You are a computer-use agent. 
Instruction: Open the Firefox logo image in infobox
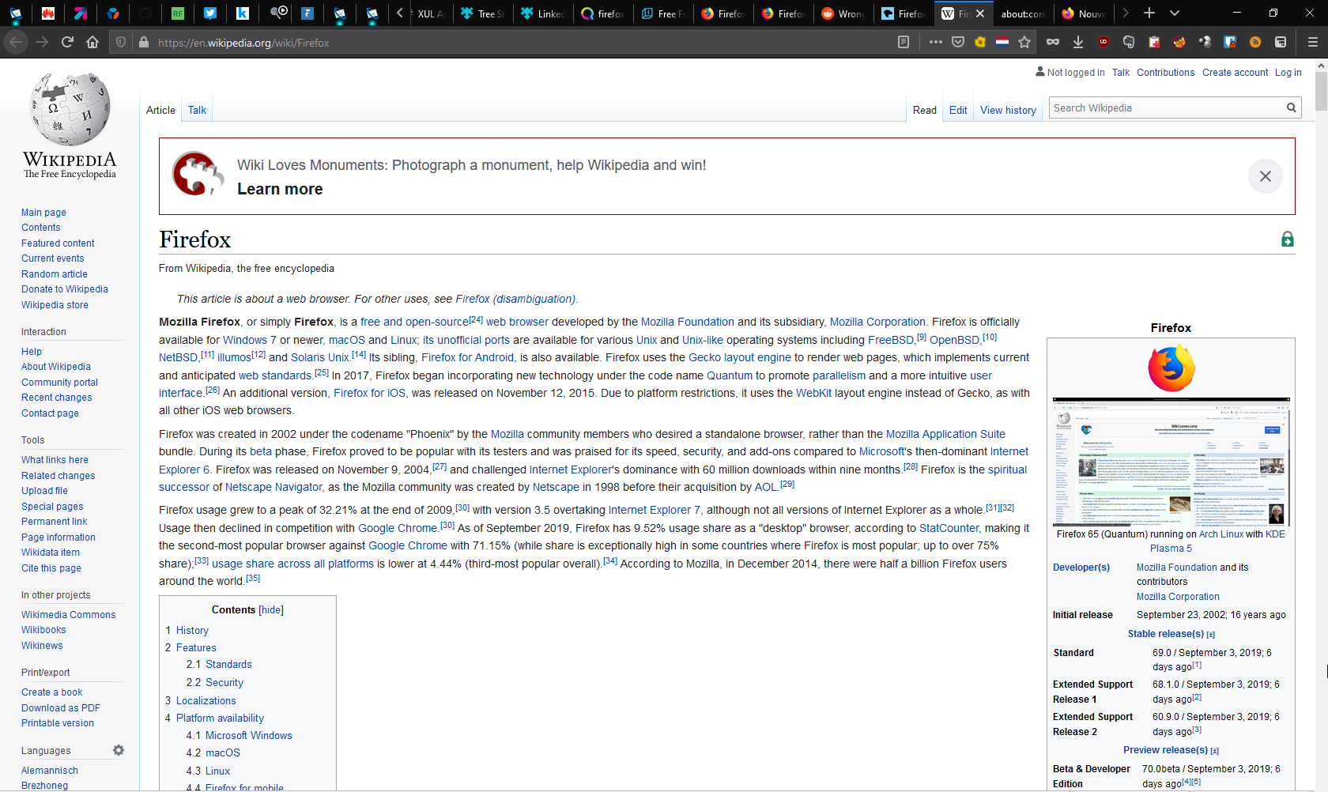point(1171,368)
